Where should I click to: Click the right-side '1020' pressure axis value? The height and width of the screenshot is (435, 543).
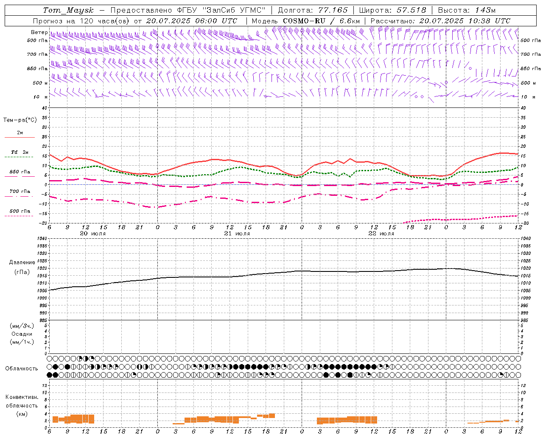coord(526,268)
